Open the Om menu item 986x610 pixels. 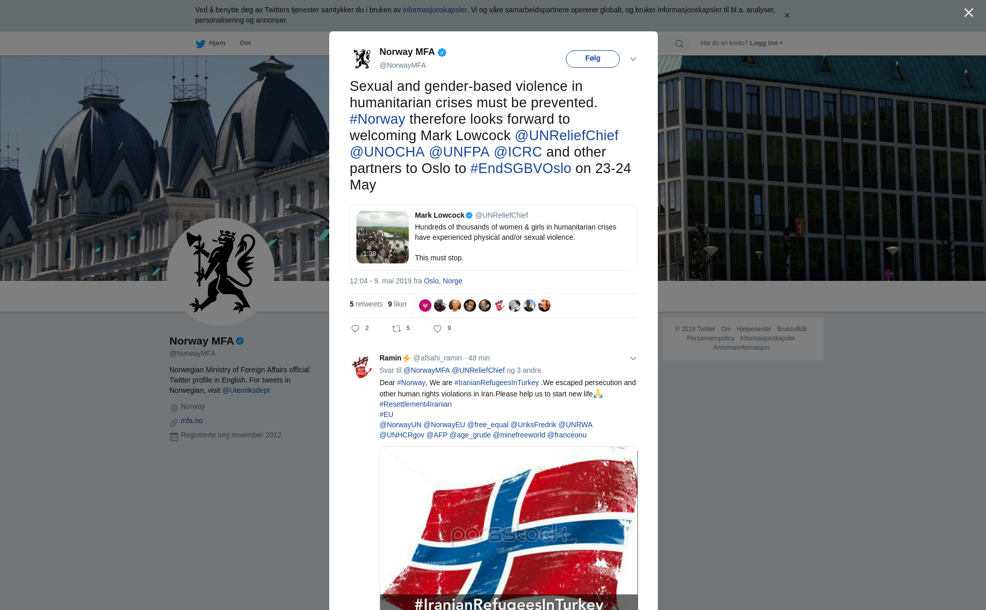[245, 43]
